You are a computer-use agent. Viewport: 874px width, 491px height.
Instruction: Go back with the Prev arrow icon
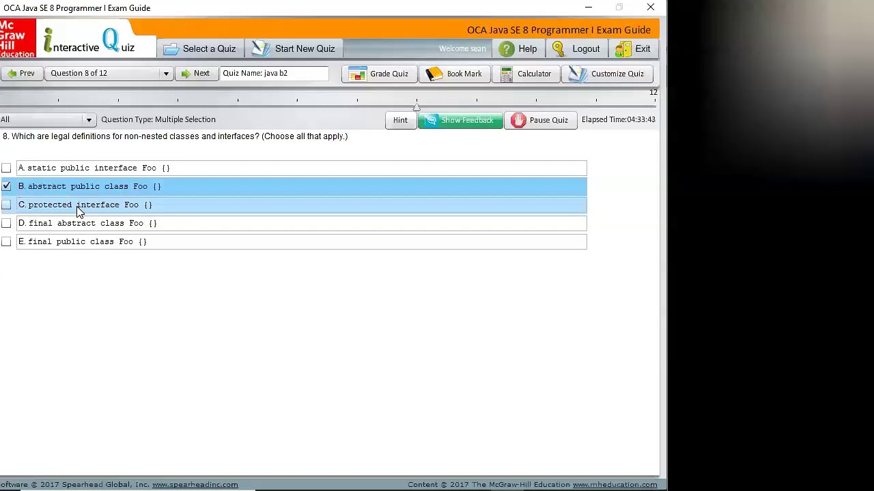click(x=12, y=74)
